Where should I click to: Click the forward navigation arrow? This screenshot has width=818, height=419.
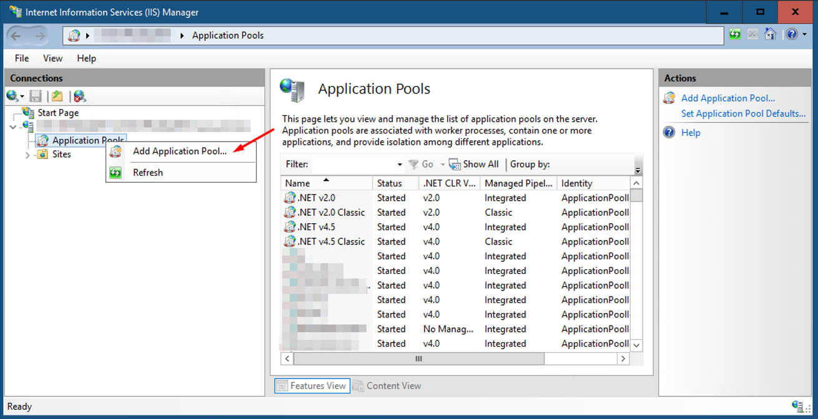[x=40, y=36]
